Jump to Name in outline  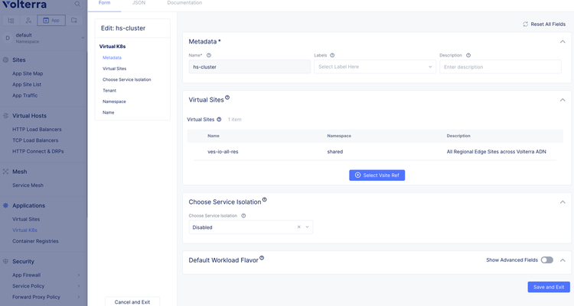point(109,112)
